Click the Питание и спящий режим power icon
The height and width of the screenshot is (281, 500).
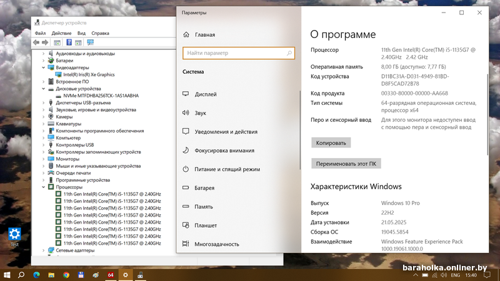click(x=186, y=169)
